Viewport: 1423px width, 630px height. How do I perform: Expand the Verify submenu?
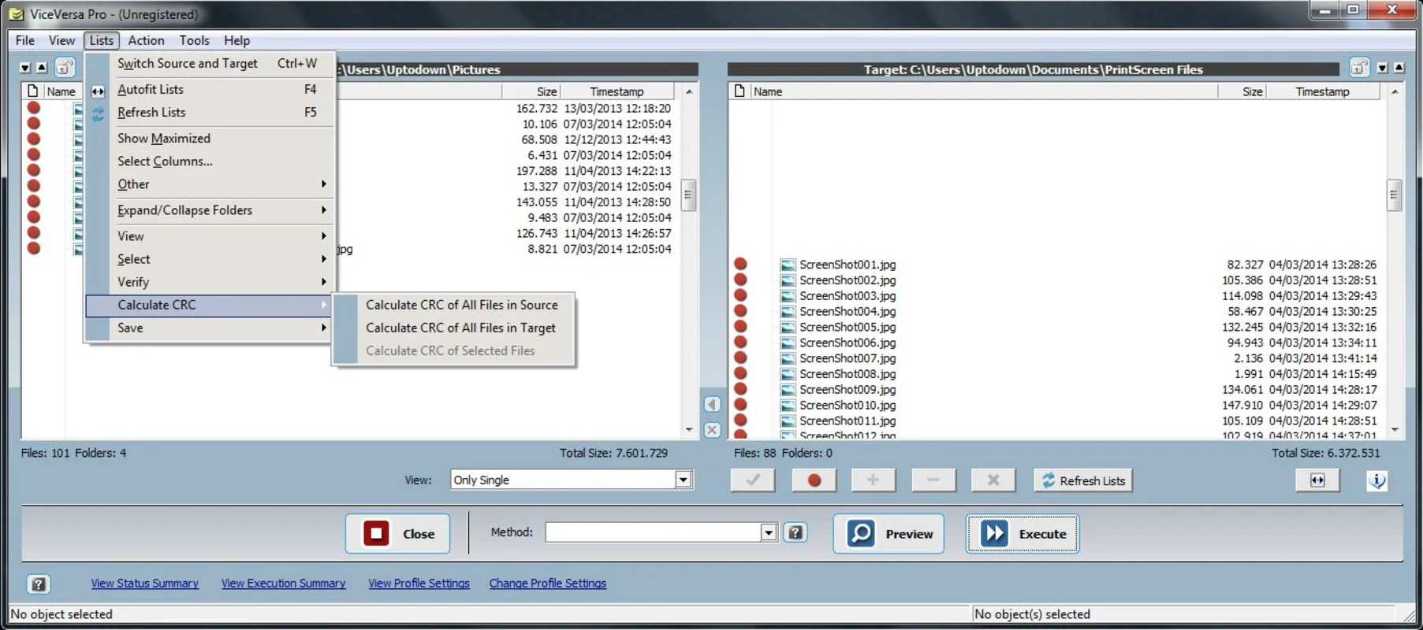coord(210,282)
